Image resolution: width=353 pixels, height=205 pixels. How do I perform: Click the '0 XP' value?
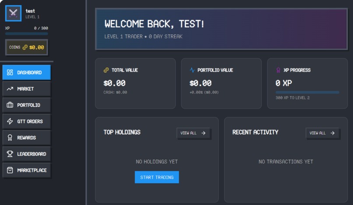(284, 83)
